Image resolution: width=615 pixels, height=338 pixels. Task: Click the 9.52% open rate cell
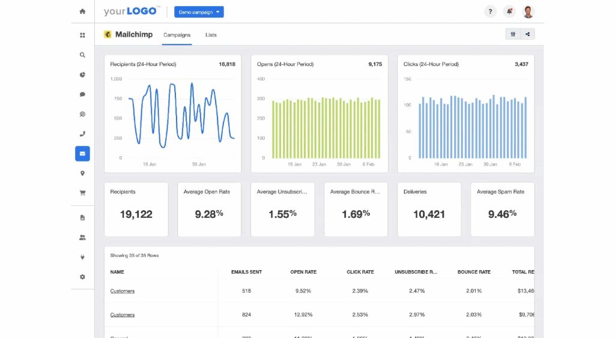(303, 291)
